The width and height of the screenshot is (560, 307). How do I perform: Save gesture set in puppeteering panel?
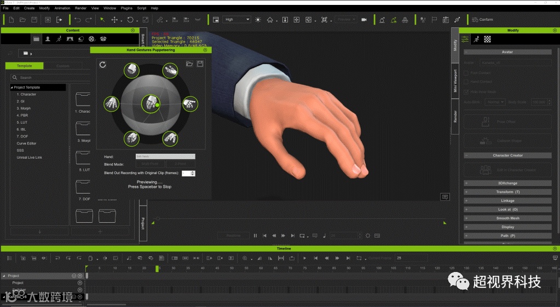(x=200, y=64)
